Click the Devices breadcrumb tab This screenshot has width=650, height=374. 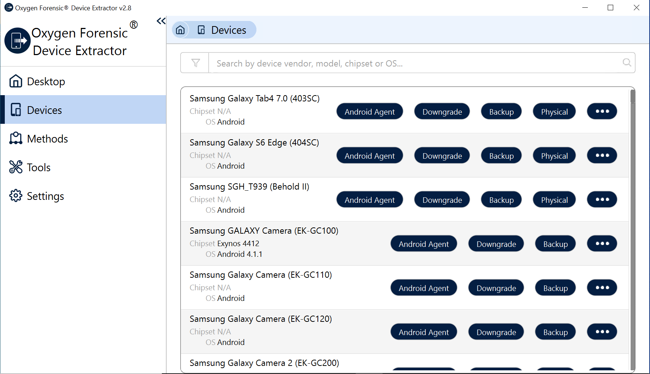(x=222, y=30)
